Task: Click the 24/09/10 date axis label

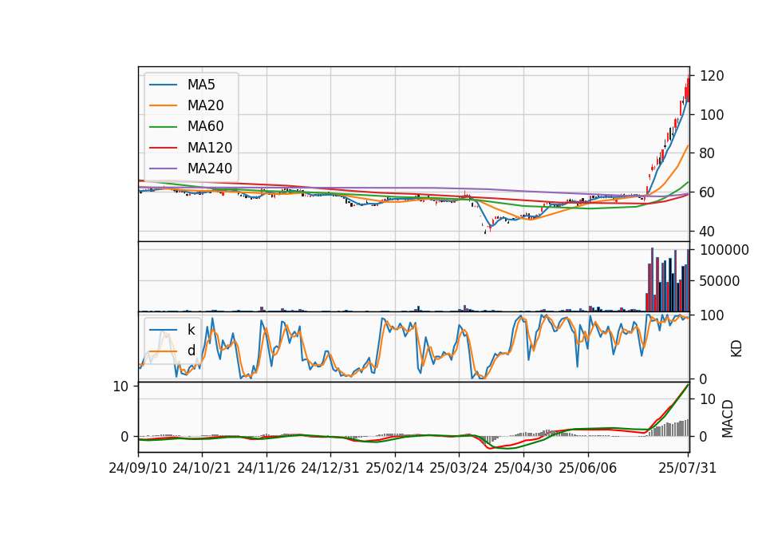Action: coord(138,468)
